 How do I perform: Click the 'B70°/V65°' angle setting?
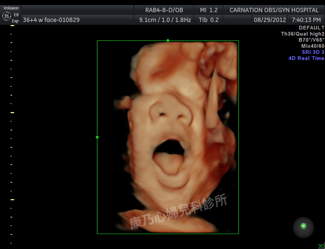(x=311, y=40)
